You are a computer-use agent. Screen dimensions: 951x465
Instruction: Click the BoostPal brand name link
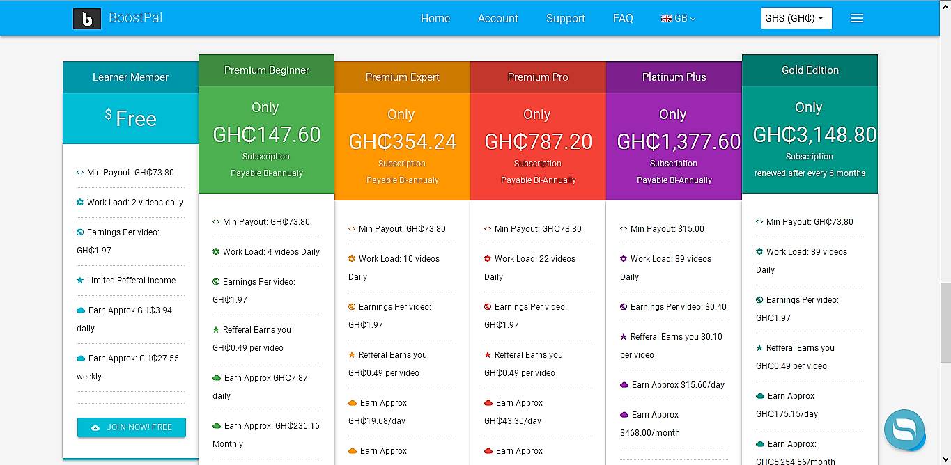coord(136,18)
